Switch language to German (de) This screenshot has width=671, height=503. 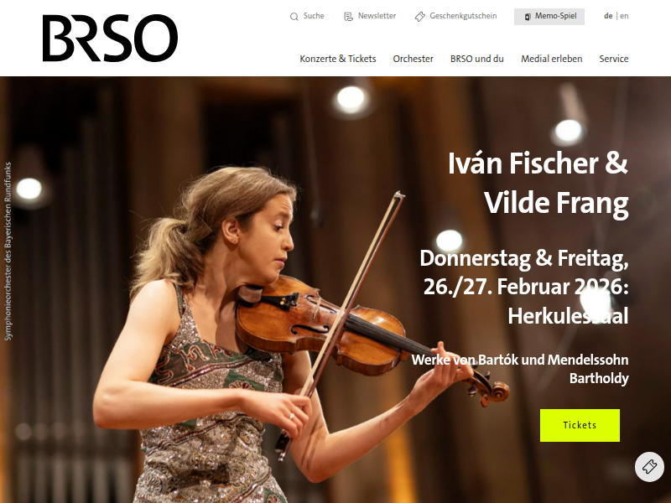tap(608, 16)
